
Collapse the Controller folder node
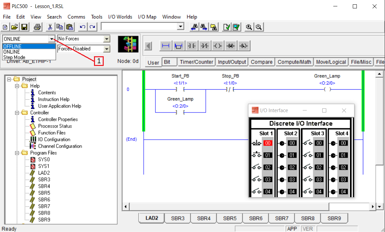[x=17, y=113]
